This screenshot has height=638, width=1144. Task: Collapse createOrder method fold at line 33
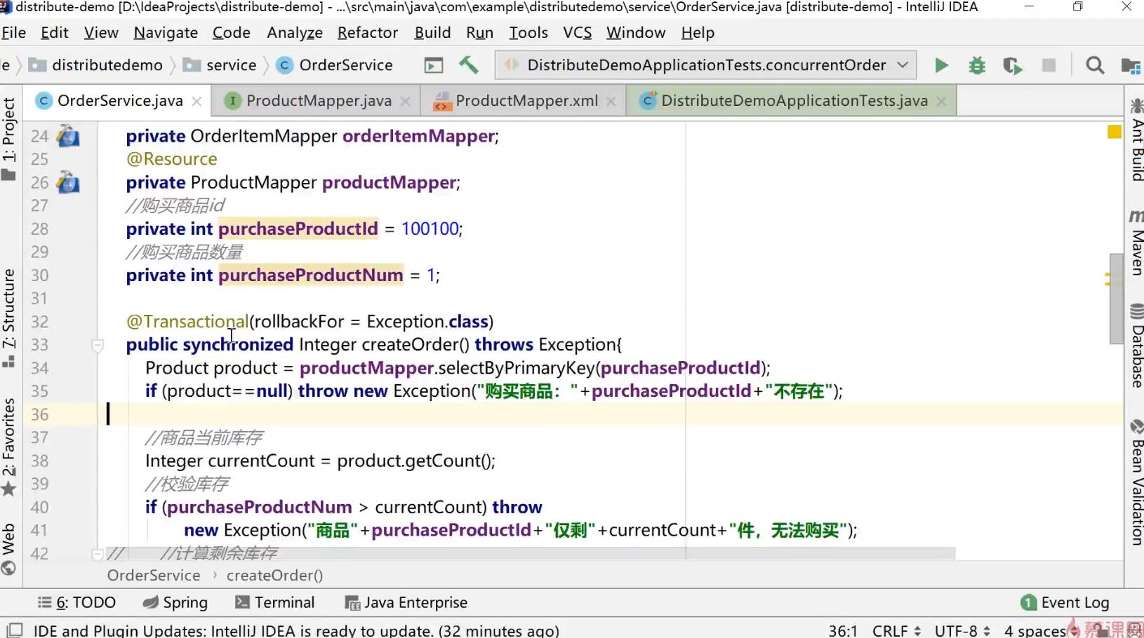coord(98,345)
